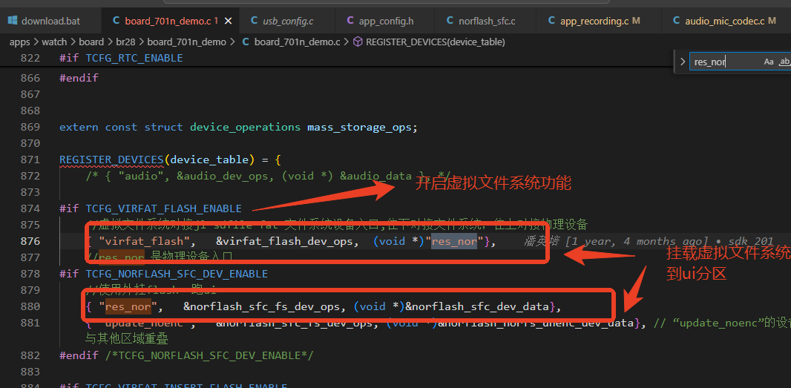Click the C icon on board_701n_demo.c tab
Screen dimensions: 791x388
tap(116, 21)
